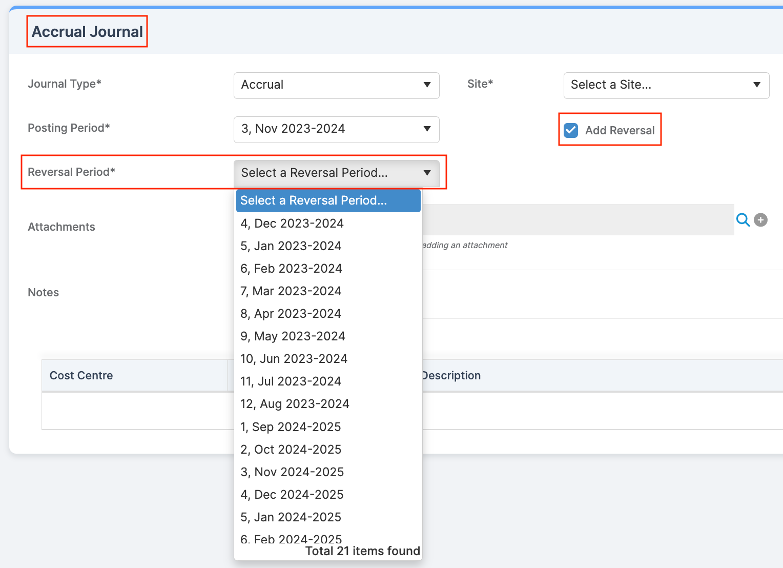
Task: Select "12, Aug 2023-2024" reversal period
Action: click(295, 403)
